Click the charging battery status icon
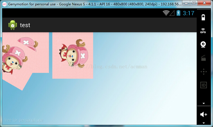This screenshot has width=213, height=127. pyautogui.click(x=178, y=13)
